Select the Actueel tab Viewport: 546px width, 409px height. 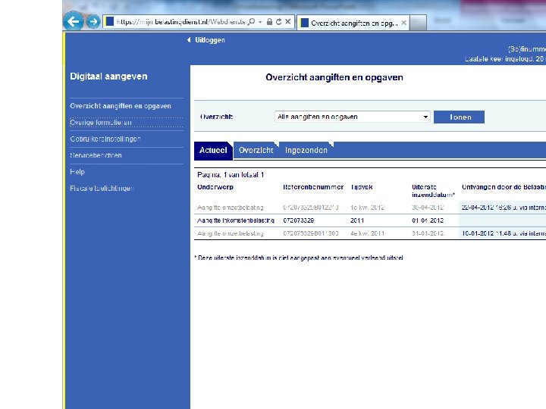click(213, 151)
